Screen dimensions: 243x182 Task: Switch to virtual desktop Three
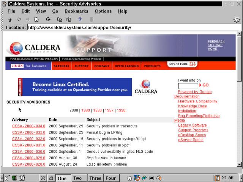point(95,178)
